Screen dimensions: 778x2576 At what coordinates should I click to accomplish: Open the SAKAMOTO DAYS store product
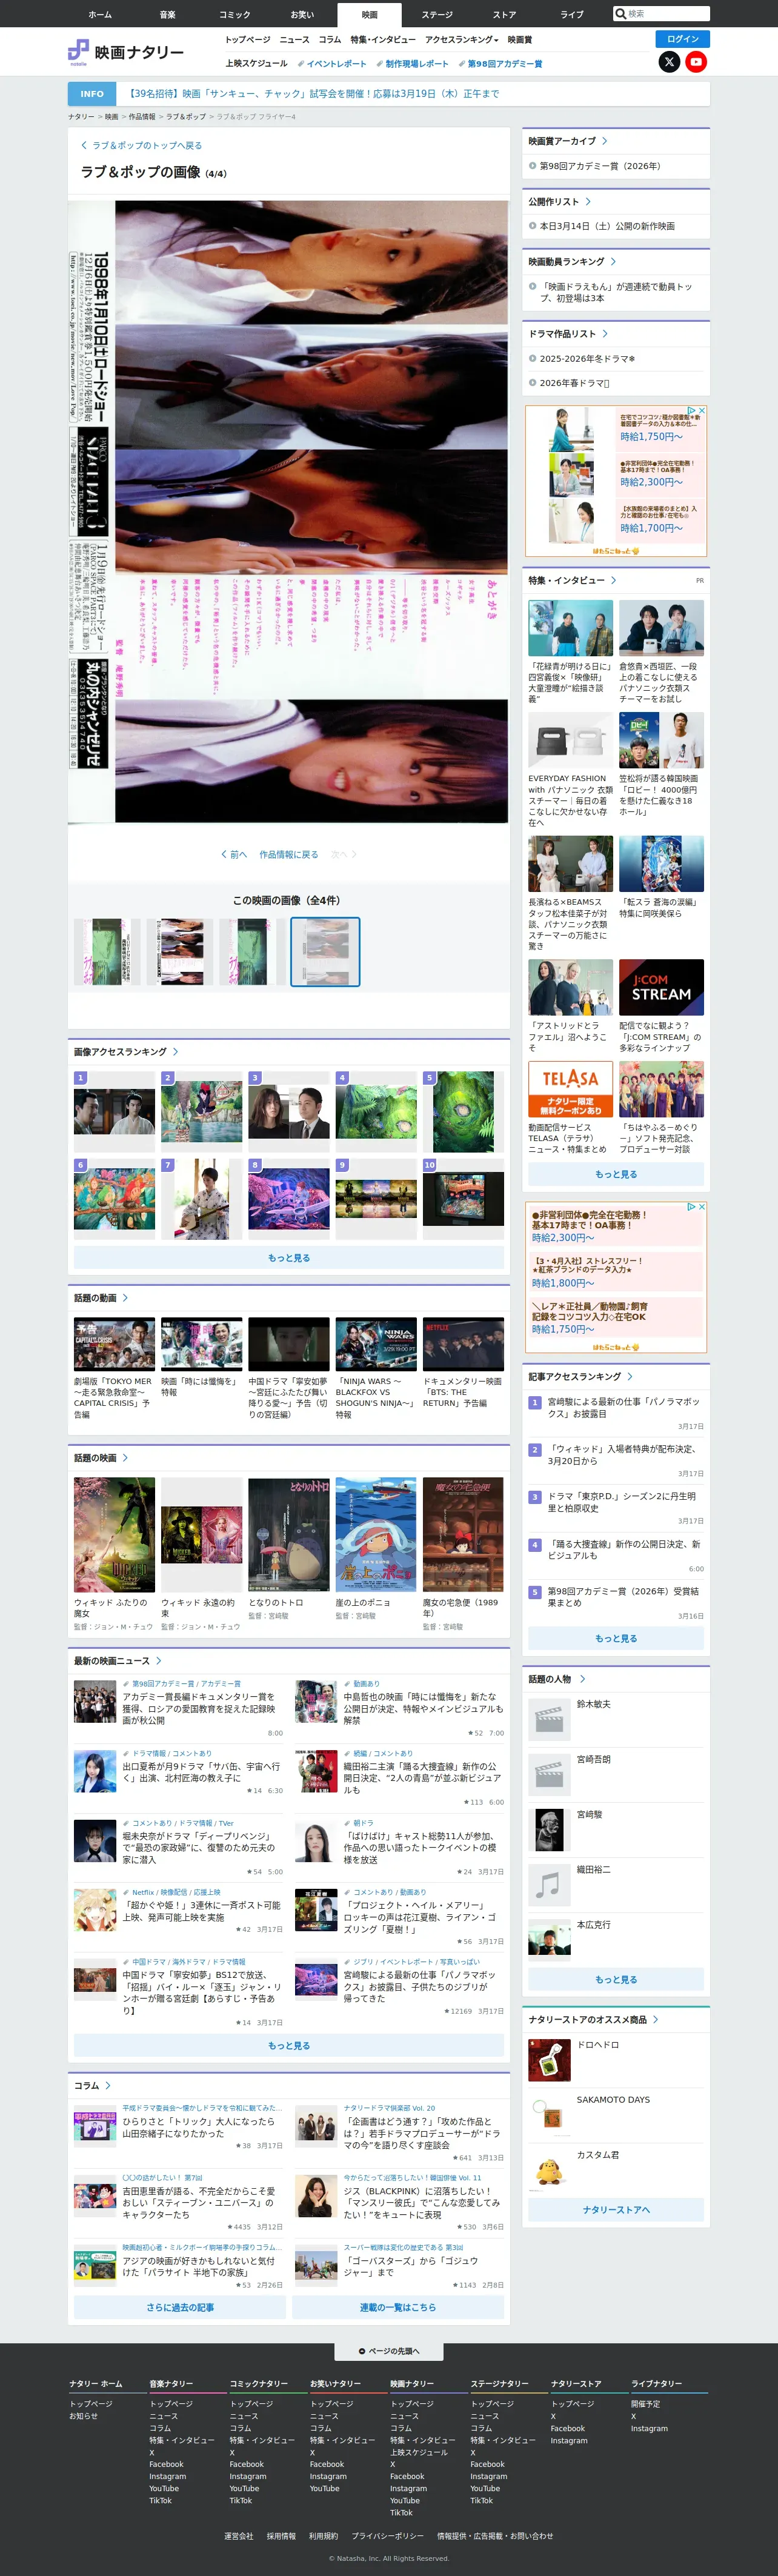coord(616,2115)
